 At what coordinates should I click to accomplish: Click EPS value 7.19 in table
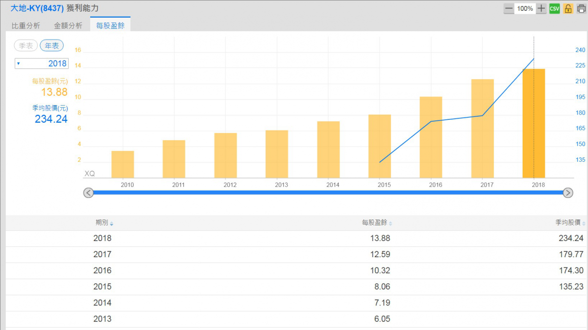383,303
